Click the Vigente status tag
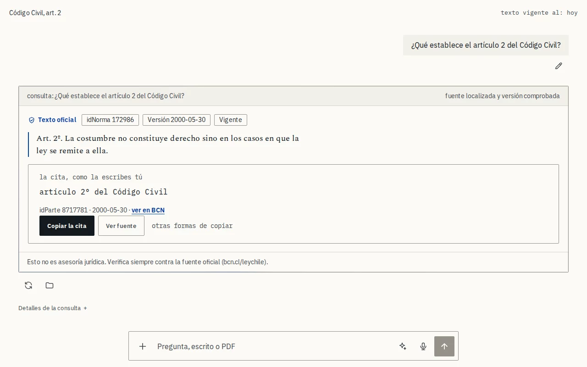Screen dimensions: 587x367 tap(231, 120)
